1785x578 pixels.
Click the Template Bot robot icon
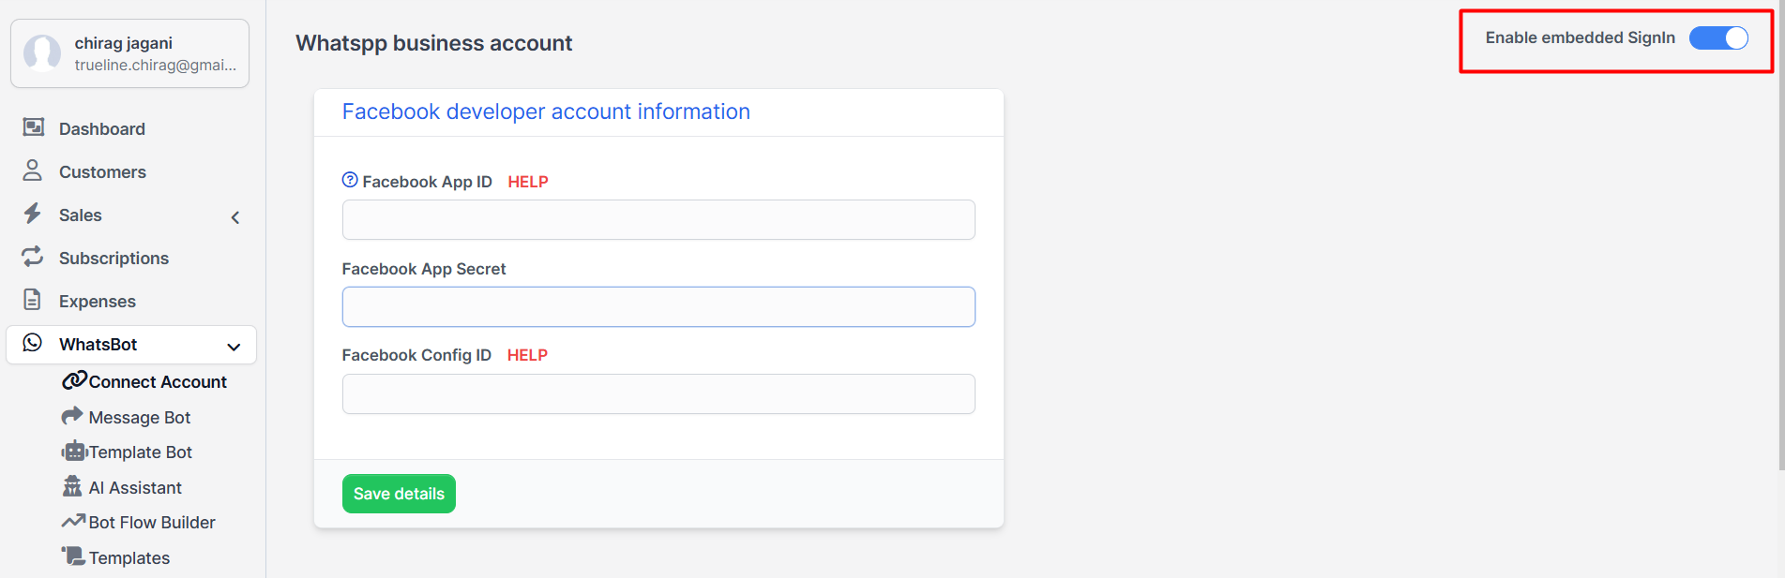point(74,452)
